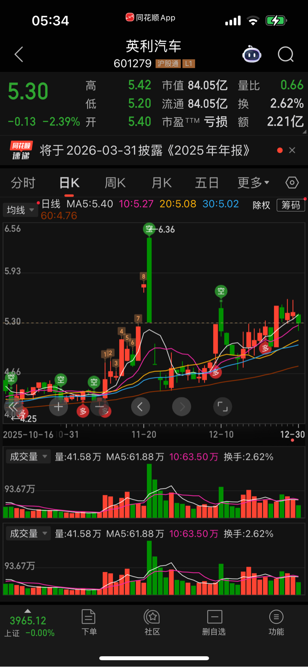This screenshot has height=667, width=308.
Task: Tap the back arrow icon
Action: [19, 55]
